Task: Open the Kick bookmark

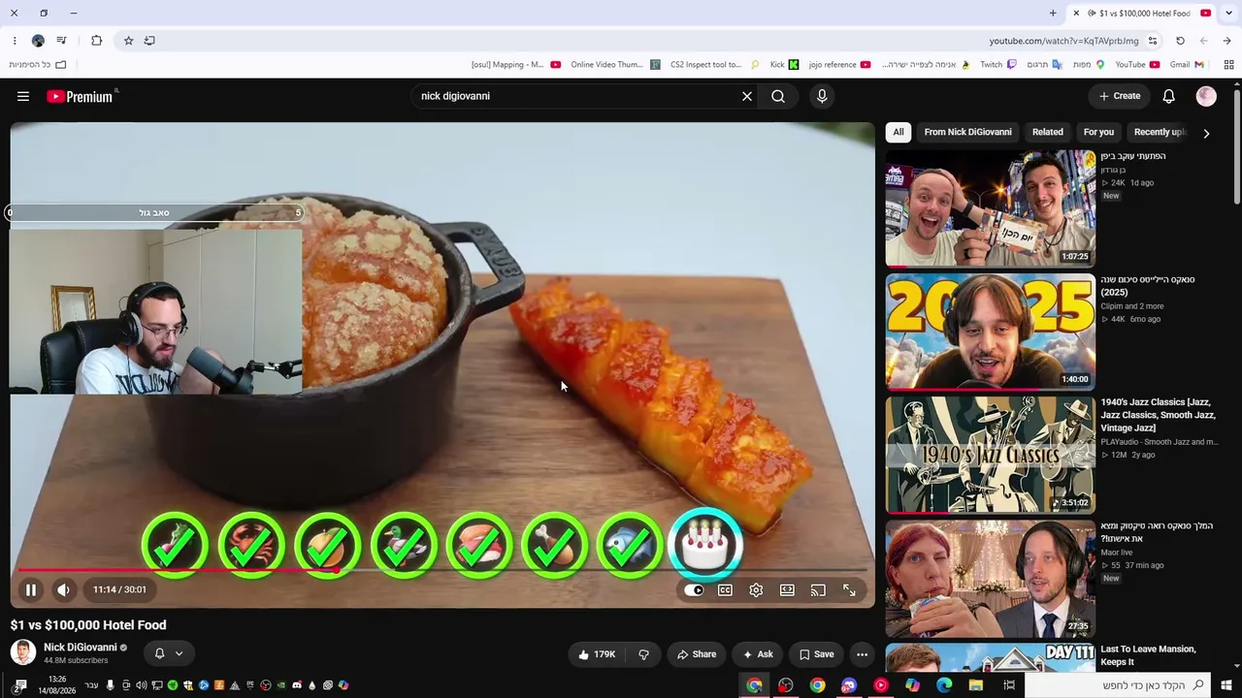Action: pos(784,65)
